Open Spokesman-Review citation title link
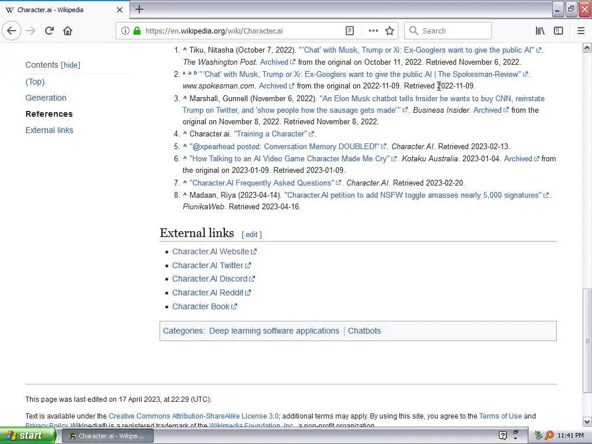 pos(364,75)
